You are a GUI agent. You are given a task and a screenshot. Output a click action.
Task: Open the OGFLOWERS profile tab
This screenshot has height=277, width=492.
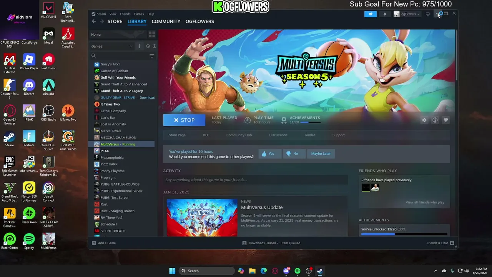[x=200, y=22]
